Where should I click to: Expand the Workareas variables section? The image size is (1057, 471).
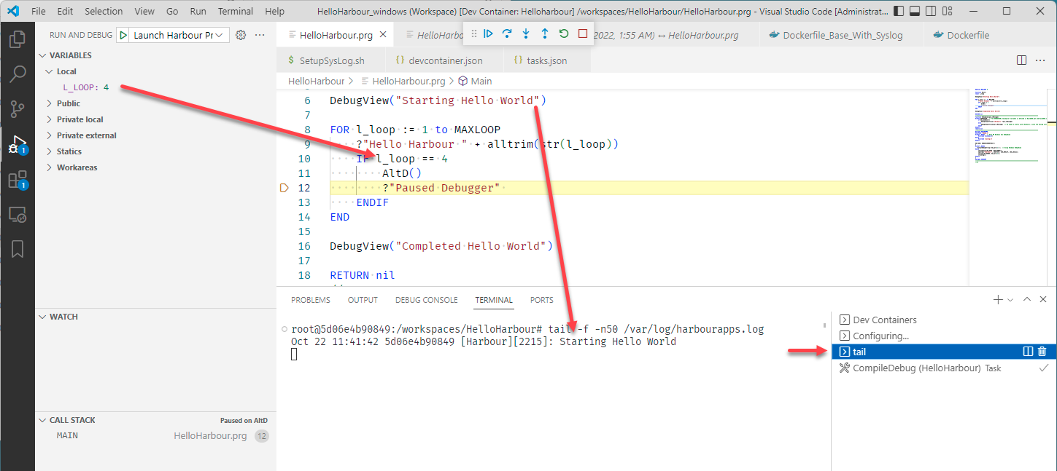coord(77,167)
